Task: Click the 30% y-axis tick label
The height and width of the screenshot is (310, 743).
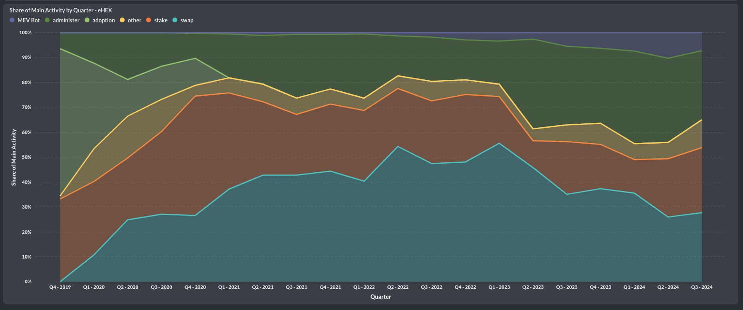Action: point(27,207)
